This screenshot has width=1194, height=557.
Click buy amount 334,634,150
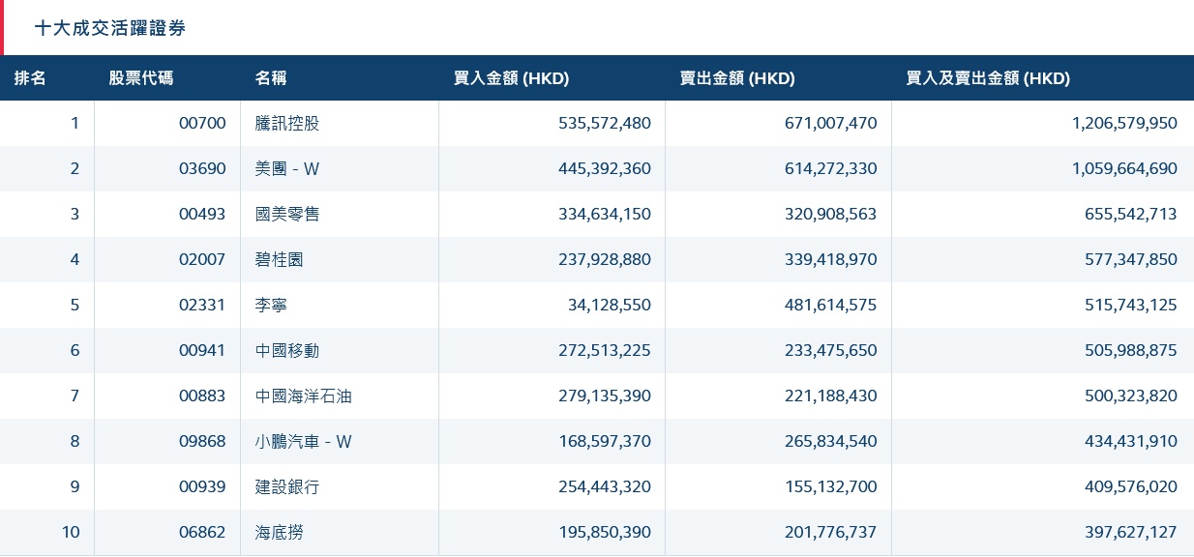coord(605,214)
